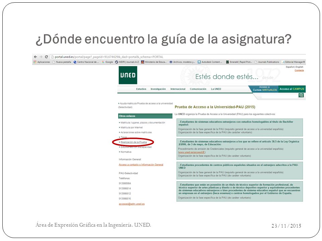Open the Autodesk Content bookmark
Screen dimensions: 322x241
pyautogui.click(x=210, y=62)
